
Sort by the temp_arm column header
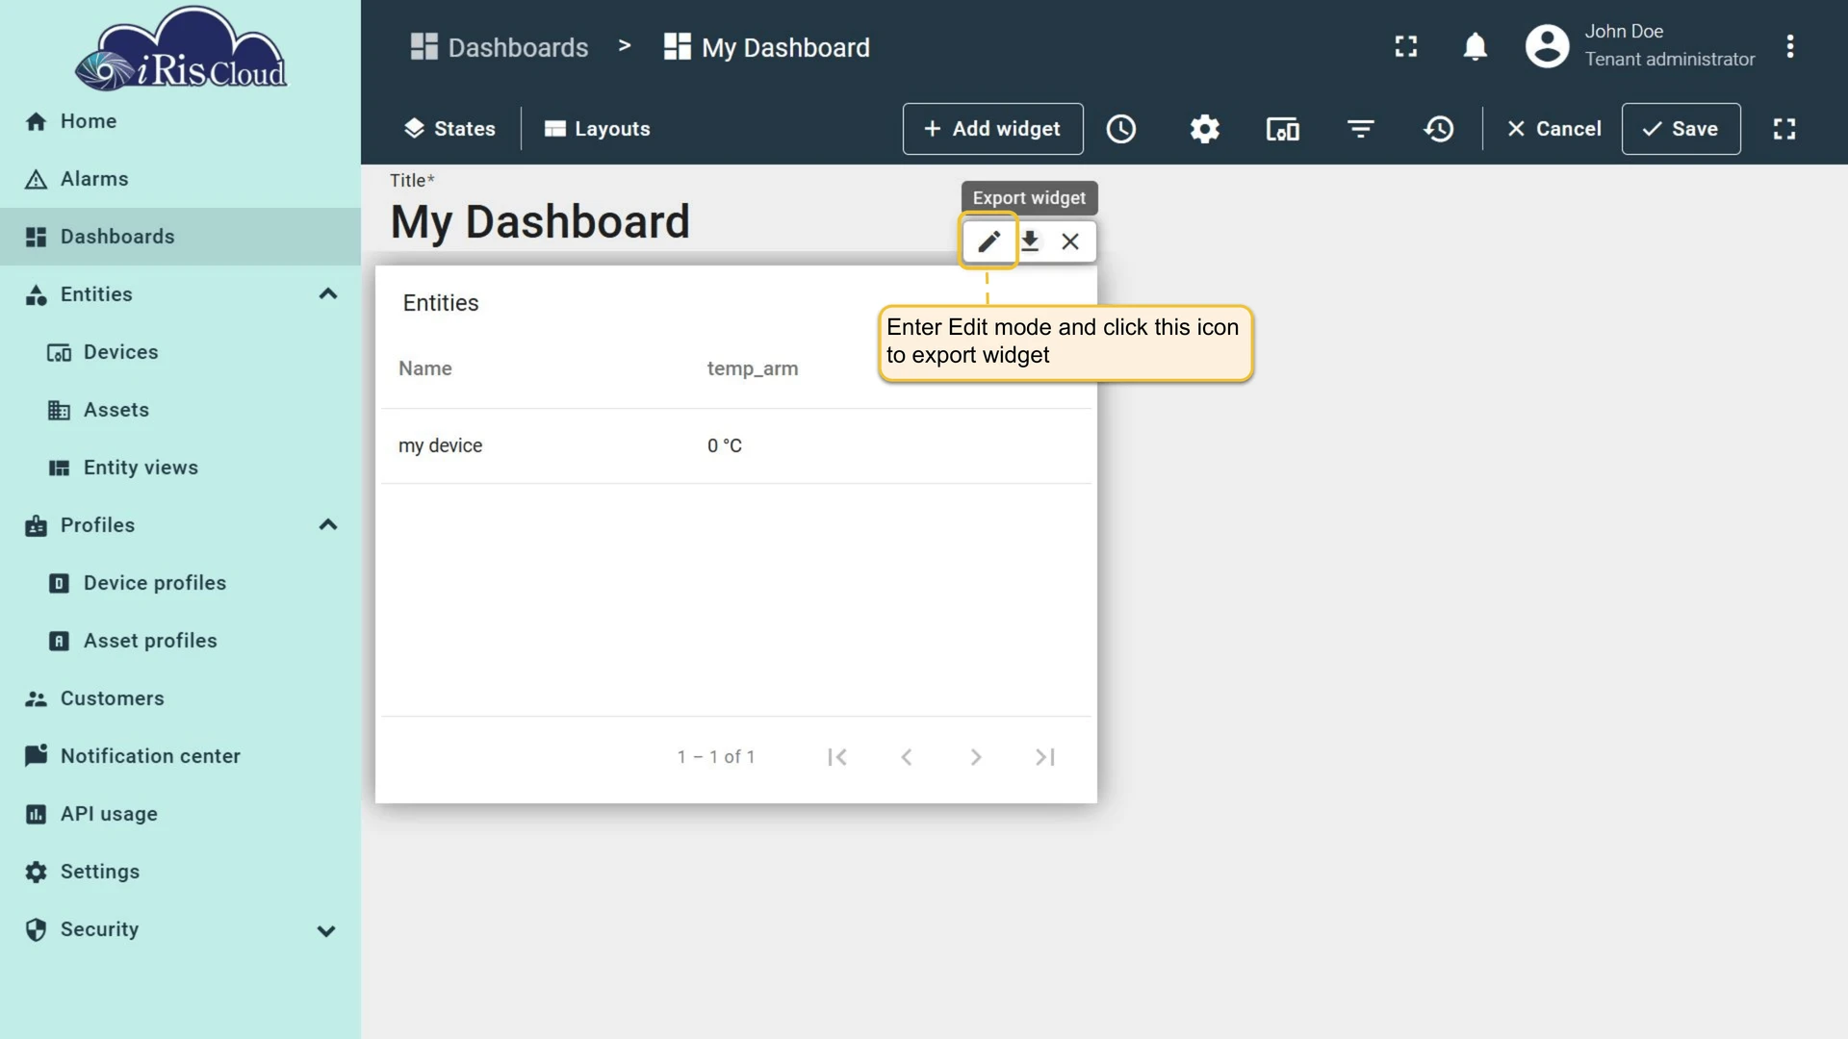(x=753, y=368)
